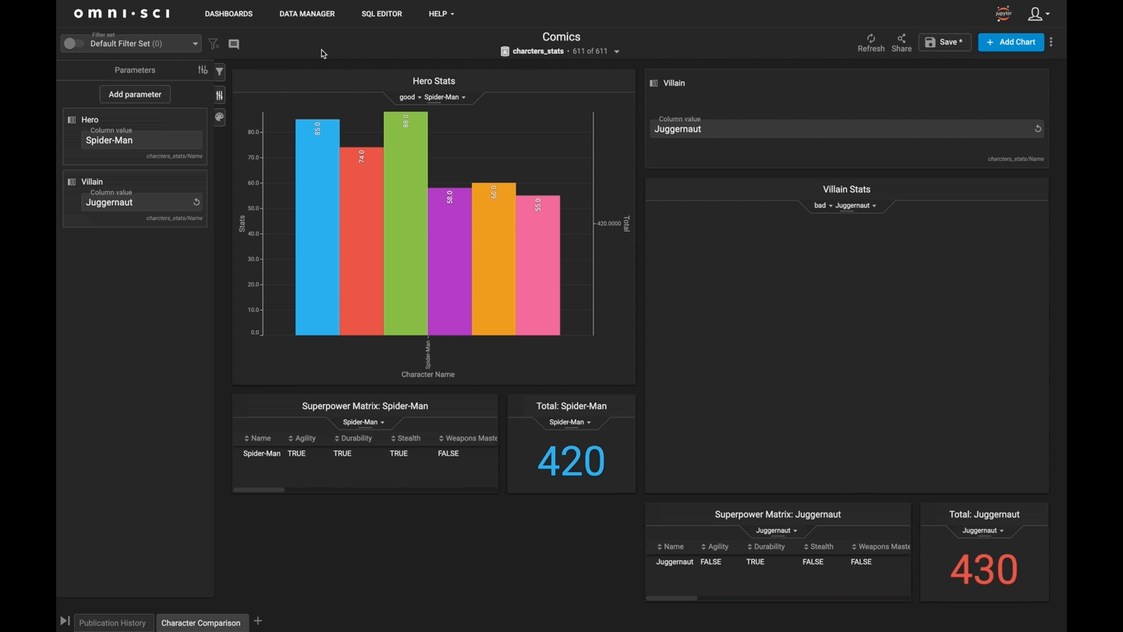Add a new dashboard tab
The width and height of the screenshot is (1123, 632).
point(258,621)
